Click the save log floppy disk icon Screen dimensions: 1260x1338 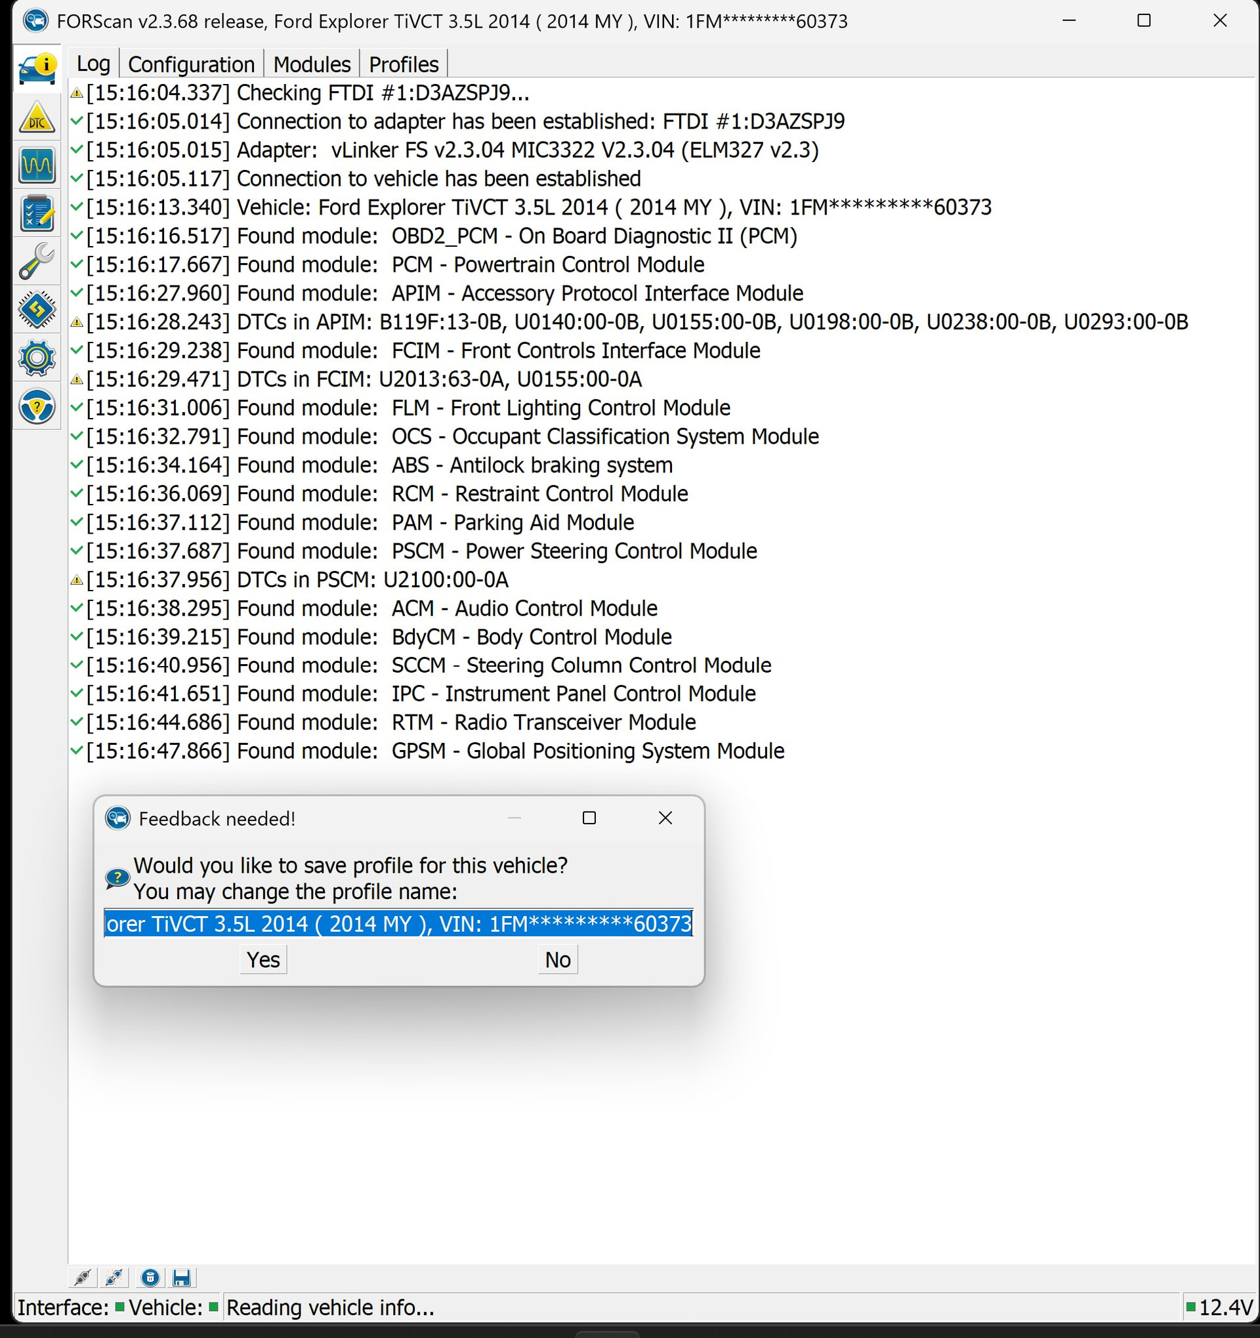(181, 1277)
